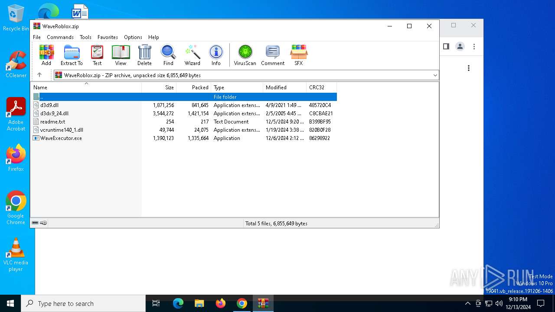This screenshot has width=555, height=312.
Task: Open File Explorer from taskbar
Action: [199, 303]
